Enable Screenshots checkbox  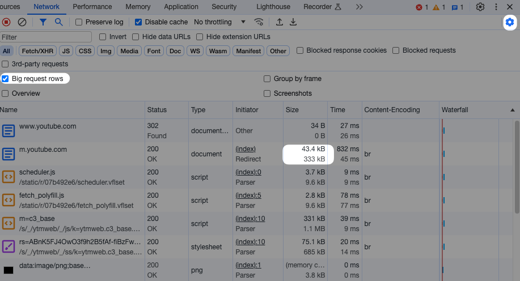[x=267, y=93]
